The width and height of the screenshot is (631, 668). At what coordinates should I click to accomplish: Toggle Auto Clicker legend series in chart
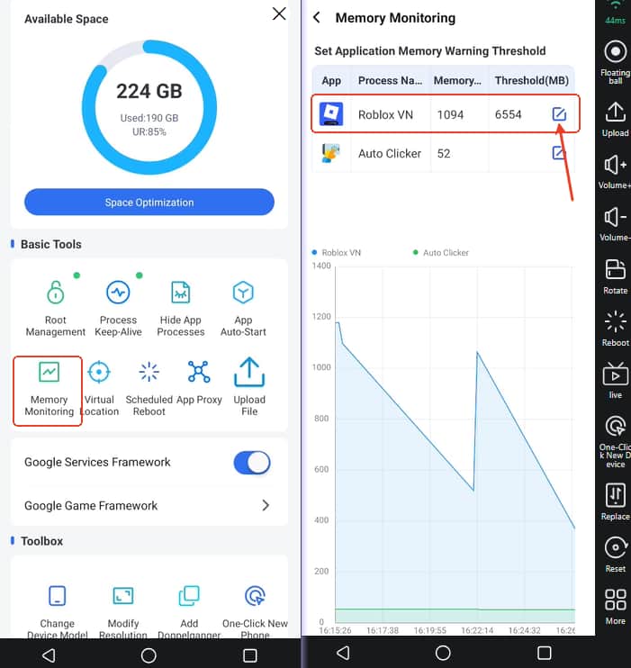click(441, 253)
